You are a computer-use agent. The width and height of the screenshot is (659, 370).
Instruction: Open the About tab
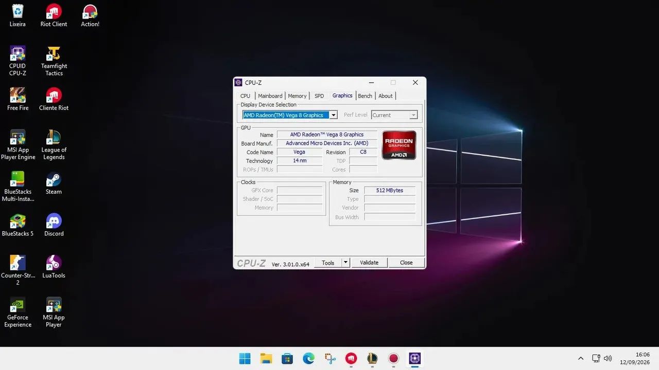click(386, 96)
